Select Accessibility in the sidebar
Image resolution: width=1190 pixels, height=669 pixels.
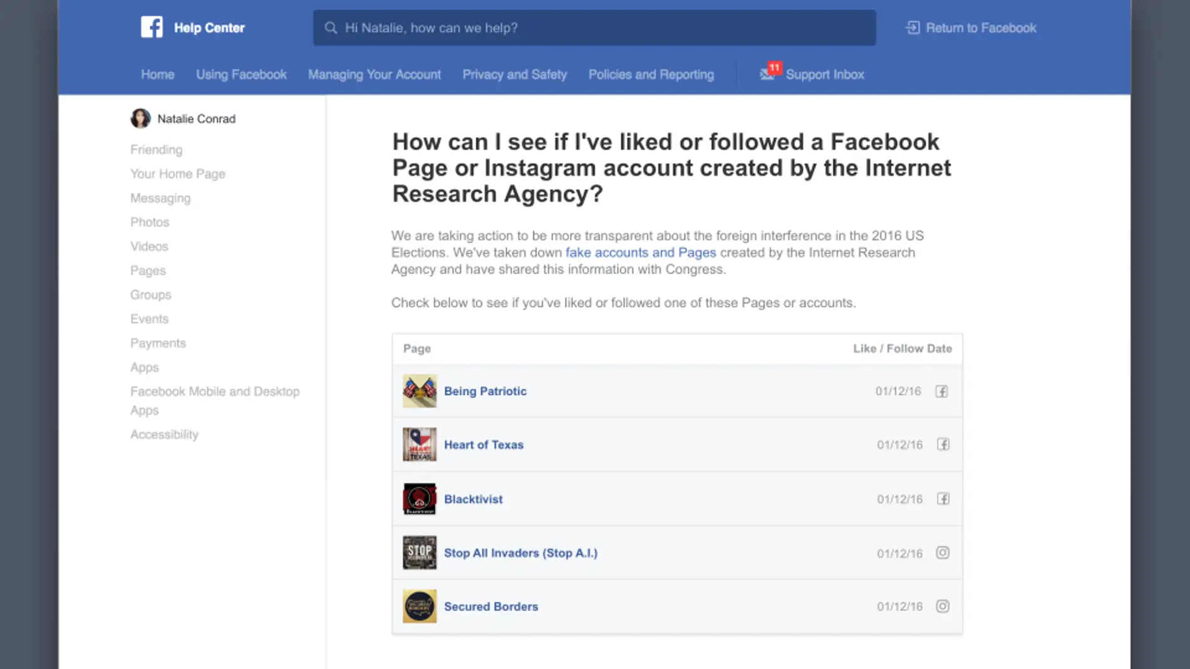tap(164, 434)
